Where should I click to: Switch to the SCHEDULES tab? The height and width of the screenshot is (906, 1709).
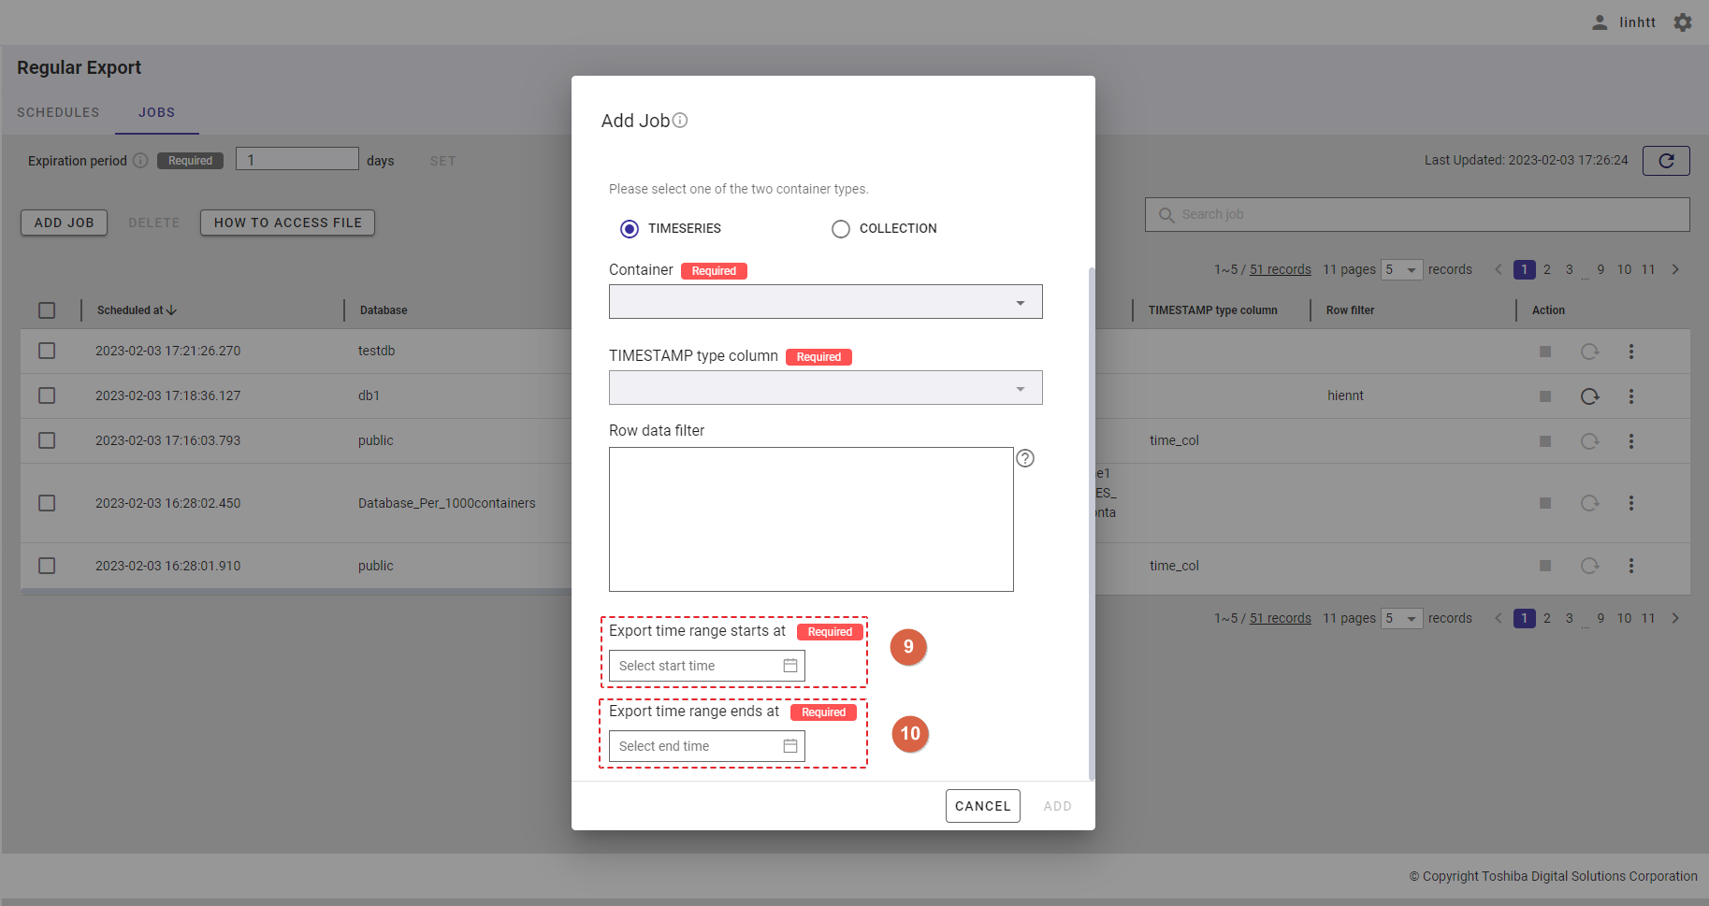[58, 112]
